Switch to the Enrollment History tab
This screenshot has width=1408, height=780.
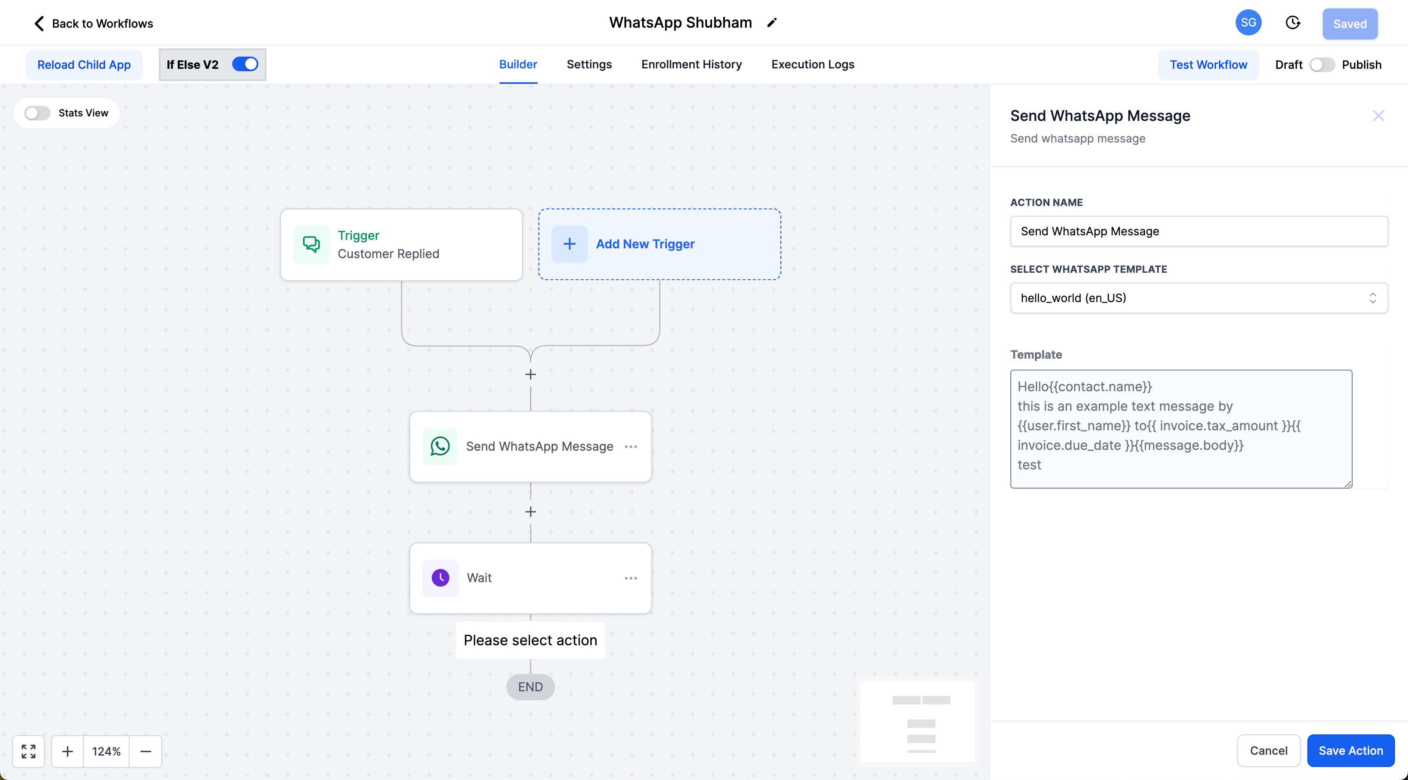point(691,64)
